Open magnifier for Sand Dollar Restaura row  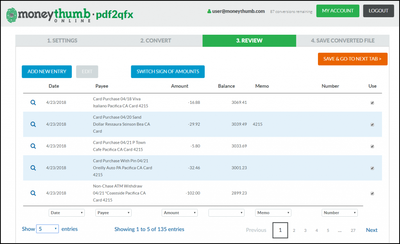point(33,124)
